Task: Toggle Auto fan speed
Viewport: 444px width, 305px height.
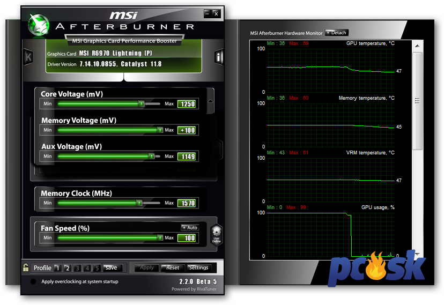Action: click(x=190, y=227)
